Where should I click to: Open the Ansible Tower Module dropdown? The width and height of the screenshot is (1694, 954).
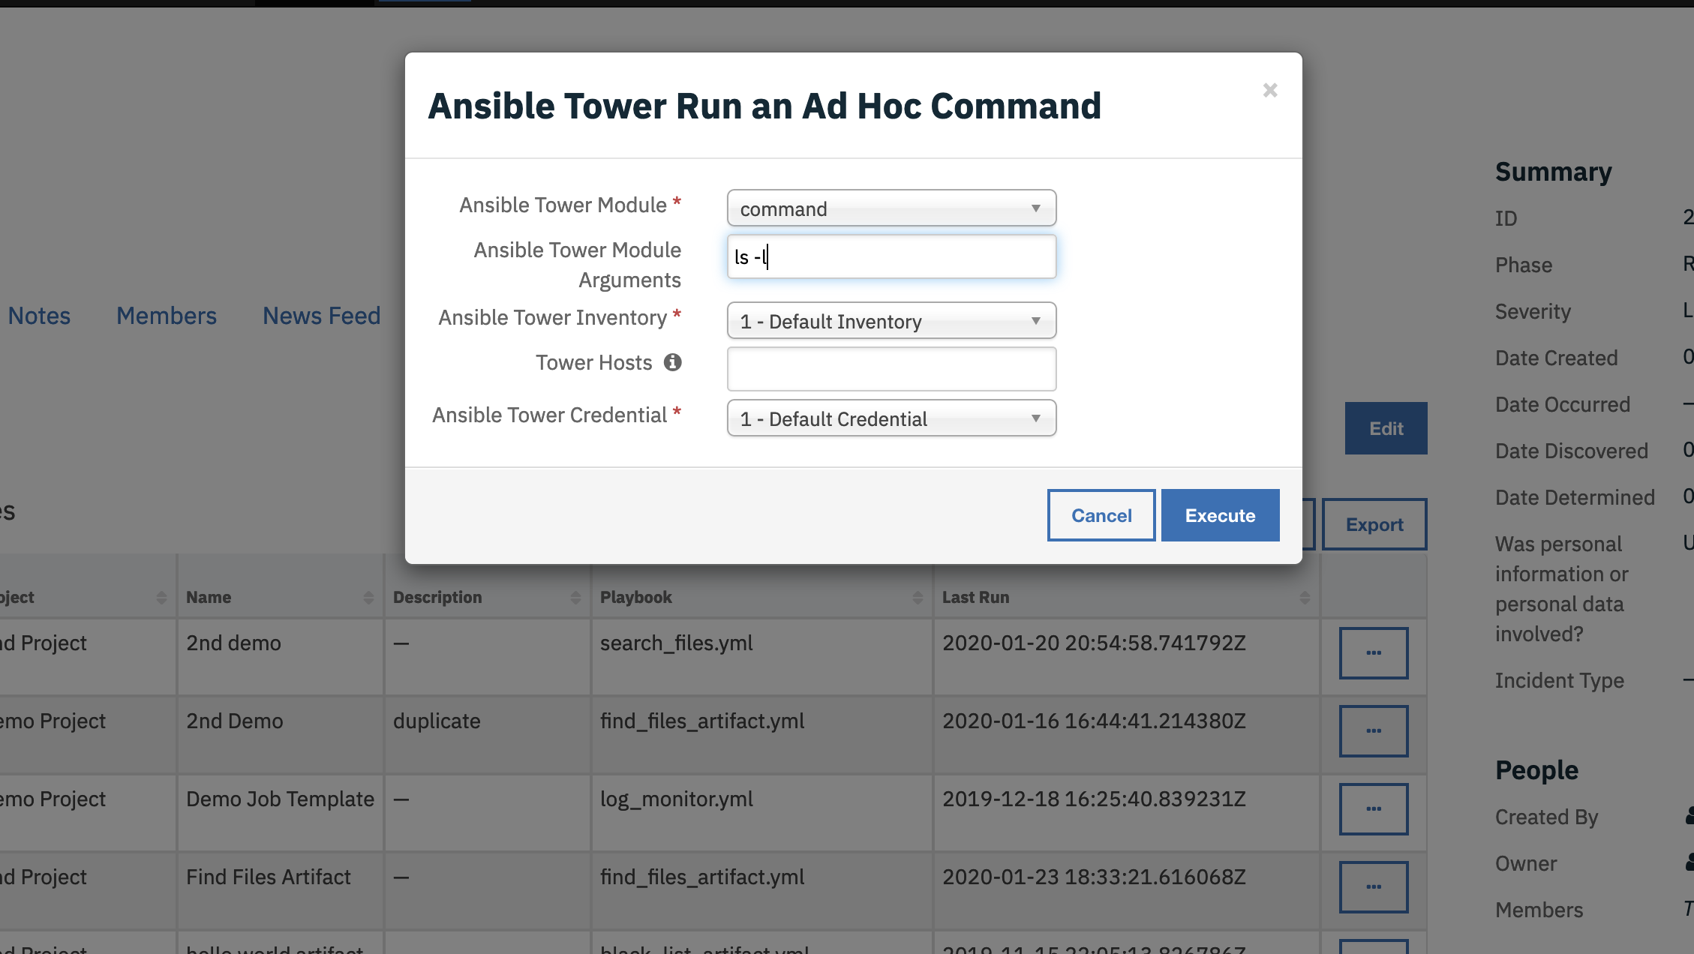pos(891,208)
